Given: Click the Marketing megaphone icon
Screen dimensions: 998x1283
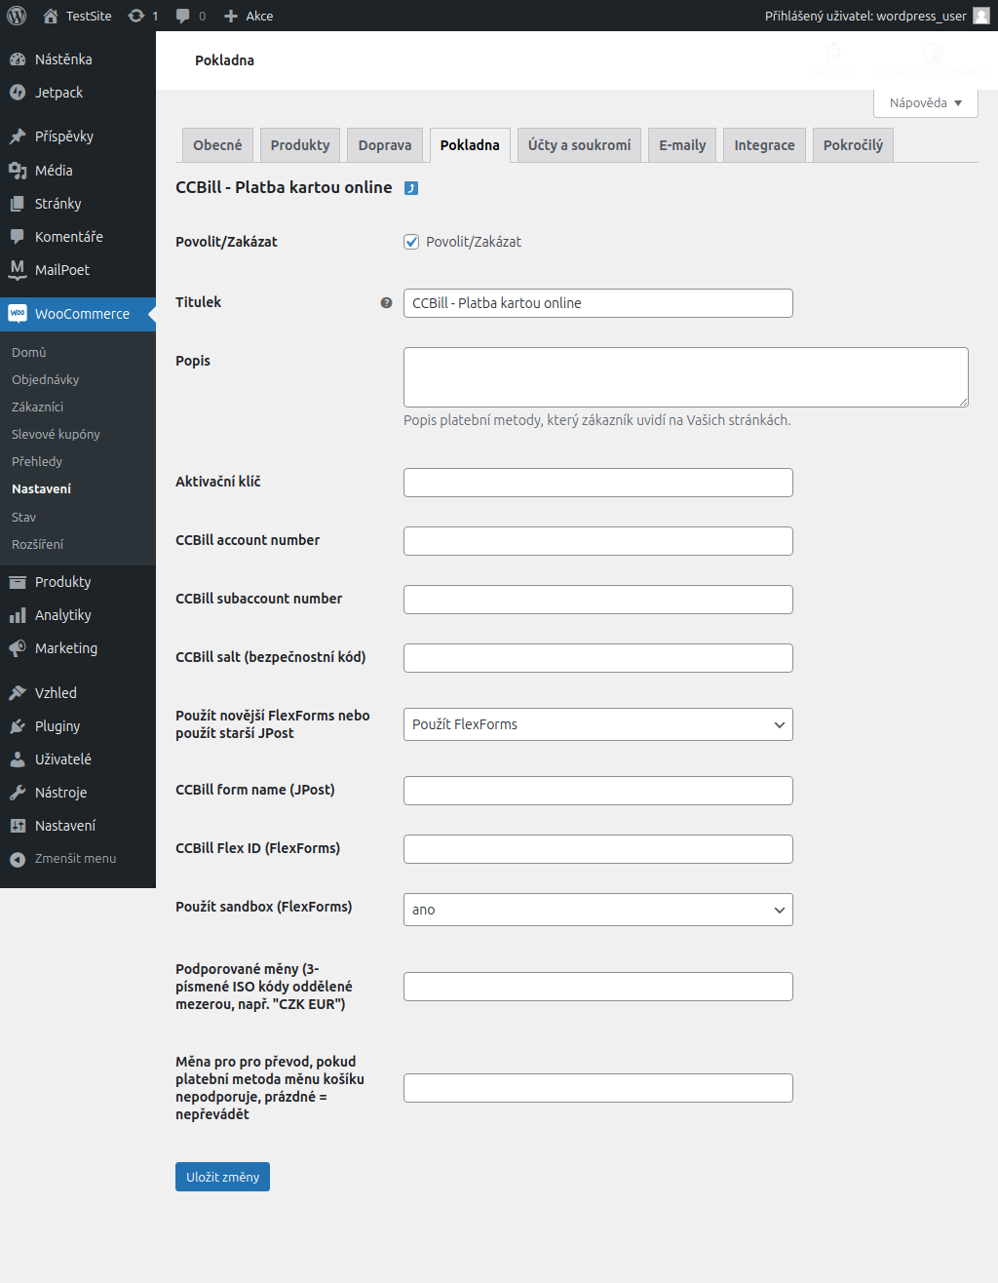Looking at the screenshot, I should pos(18,648).
